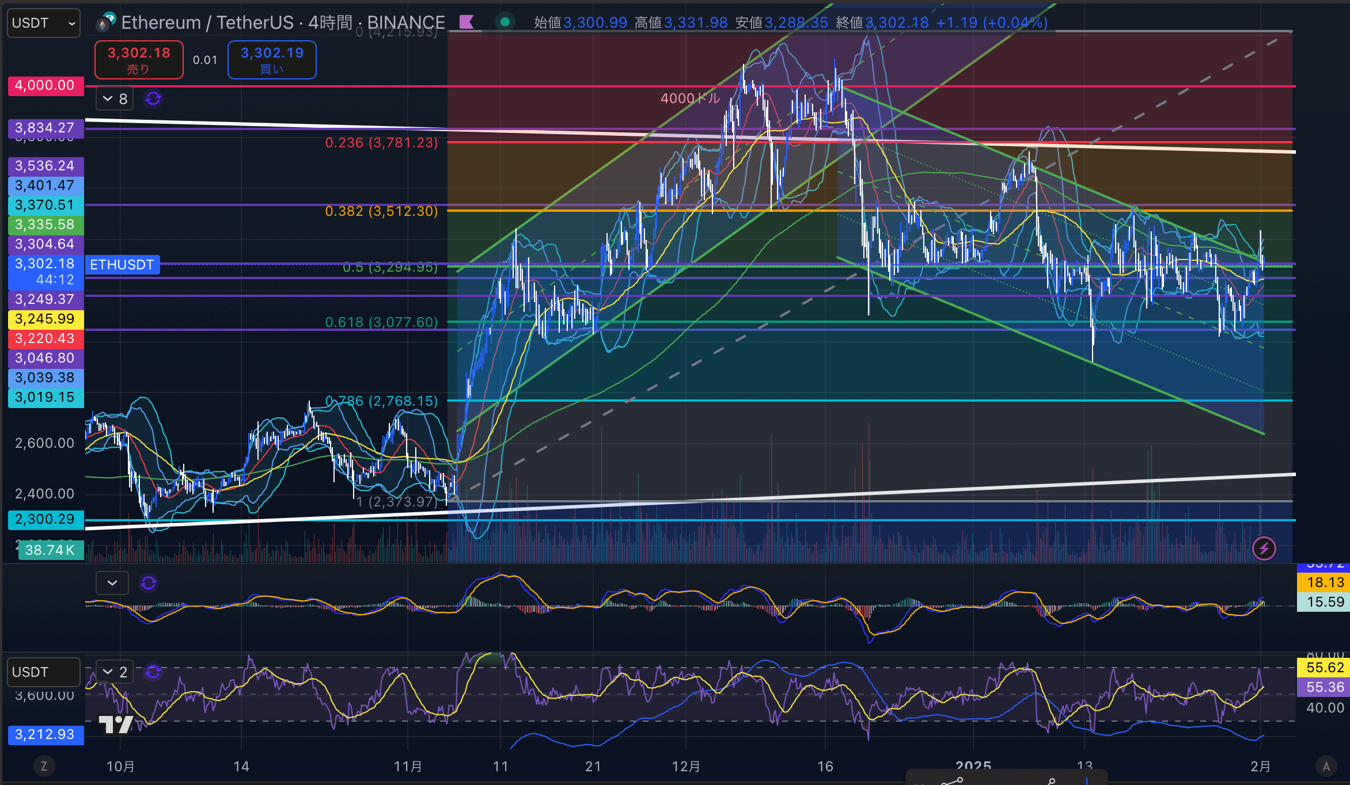The image size is (1350, 785).
Task: Click the 3,046.80 price axis label
Action: pyautogui.click(x=45, y=359)
